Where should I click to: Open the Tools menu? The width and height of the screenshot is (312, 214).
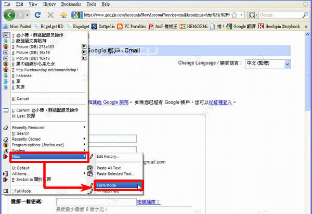[92, 4]
